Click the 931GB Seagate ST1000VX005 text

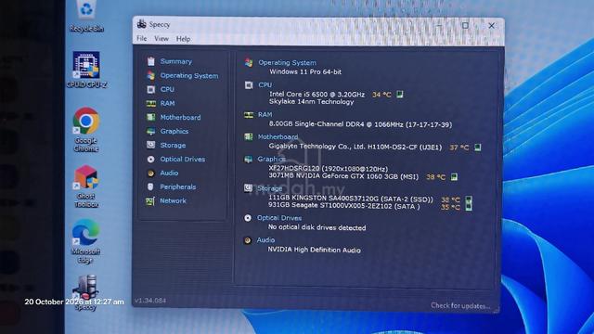click(x=343, y=206)
